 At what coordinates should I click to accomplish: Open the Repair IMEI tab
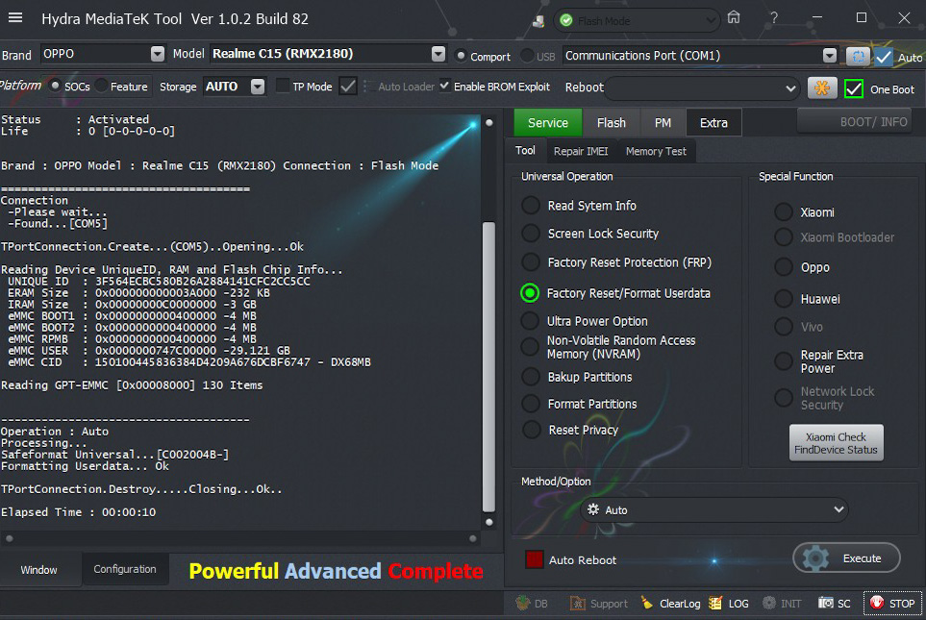click(x=581, y=151)
